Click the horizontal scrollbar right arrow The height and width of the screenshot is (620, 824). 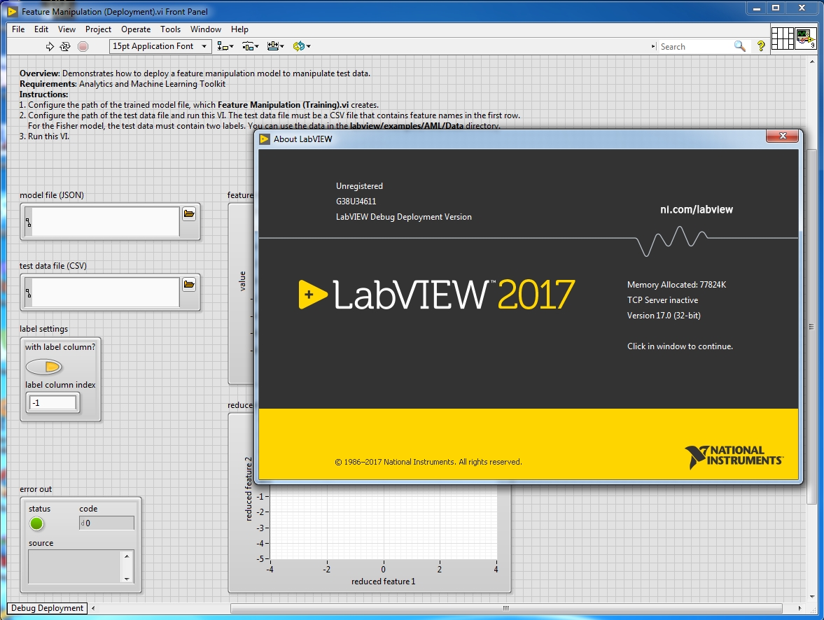tap(799, 608)
